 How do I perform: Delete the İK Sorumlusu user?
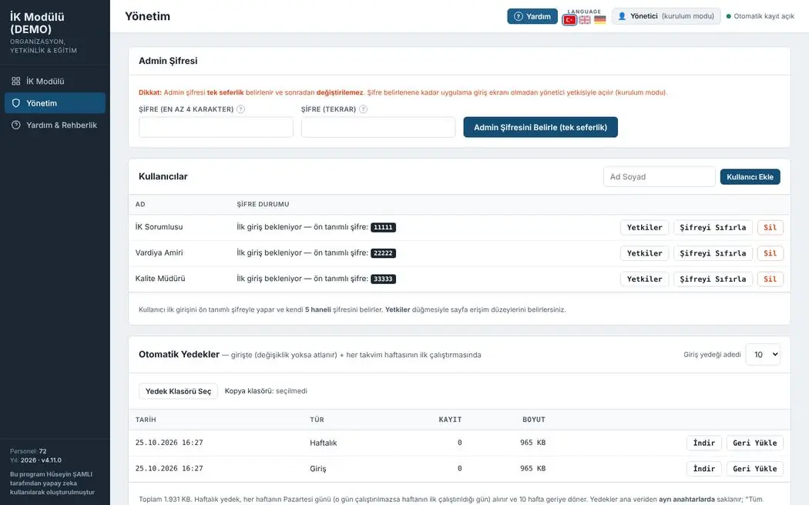coord(770,227)
